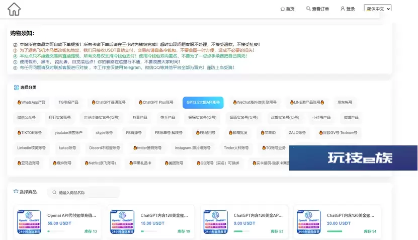Pick the FB有缘号 category
418x240 pixels.
point(134,133)
